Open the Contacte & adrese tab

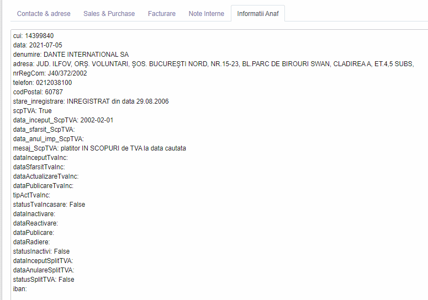pyautogui.click(x=44, y=14)
